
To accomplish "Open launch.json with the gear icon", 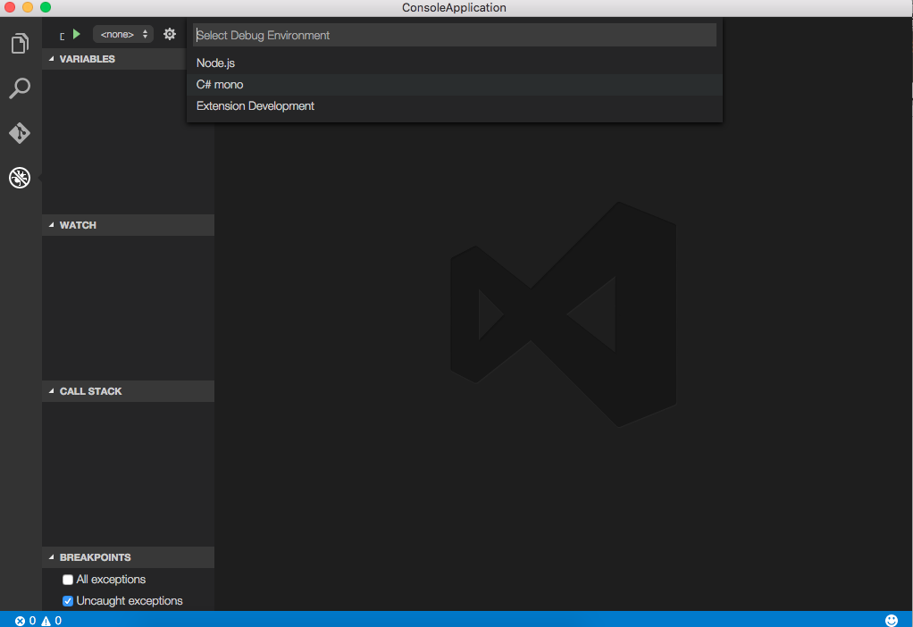I will pos(170,34).
